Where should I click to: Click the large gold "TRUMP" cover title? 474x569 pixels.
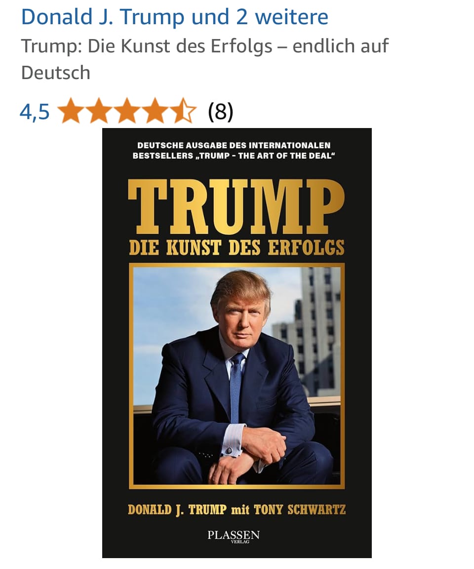237,207
